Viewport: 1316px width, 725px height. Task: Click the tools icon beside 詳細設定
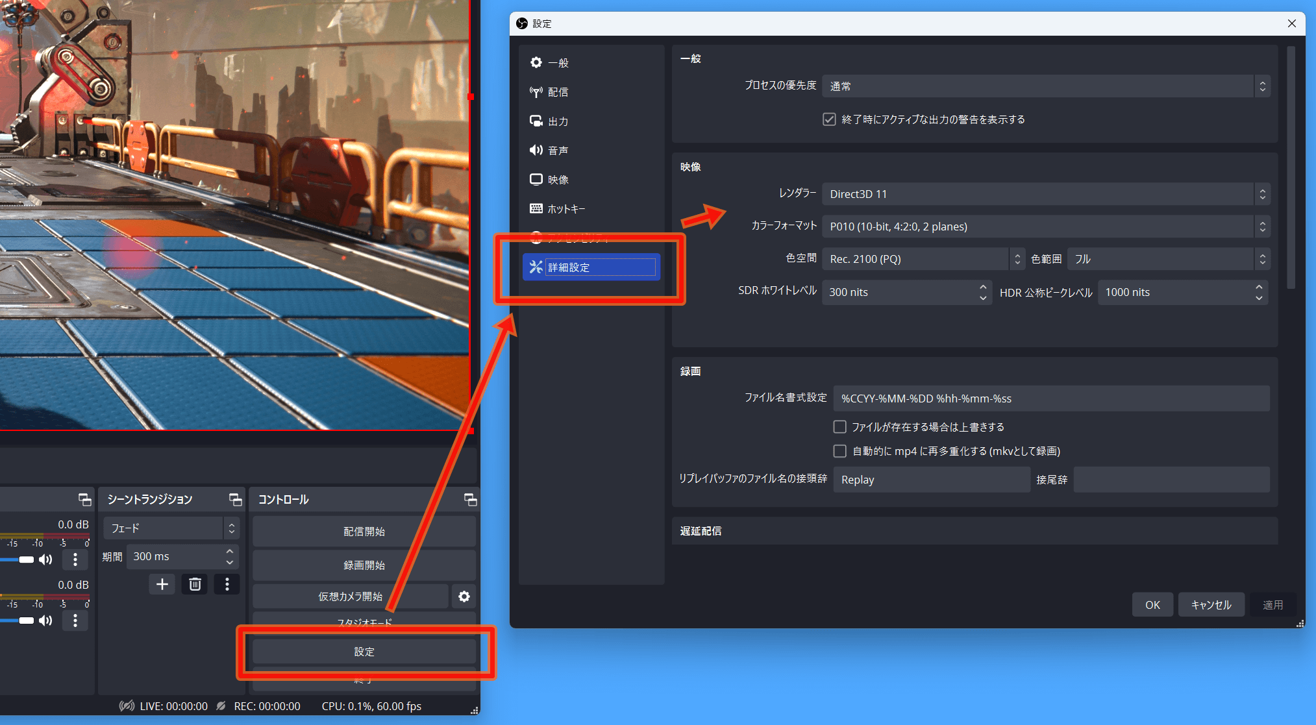coord(536,267)
